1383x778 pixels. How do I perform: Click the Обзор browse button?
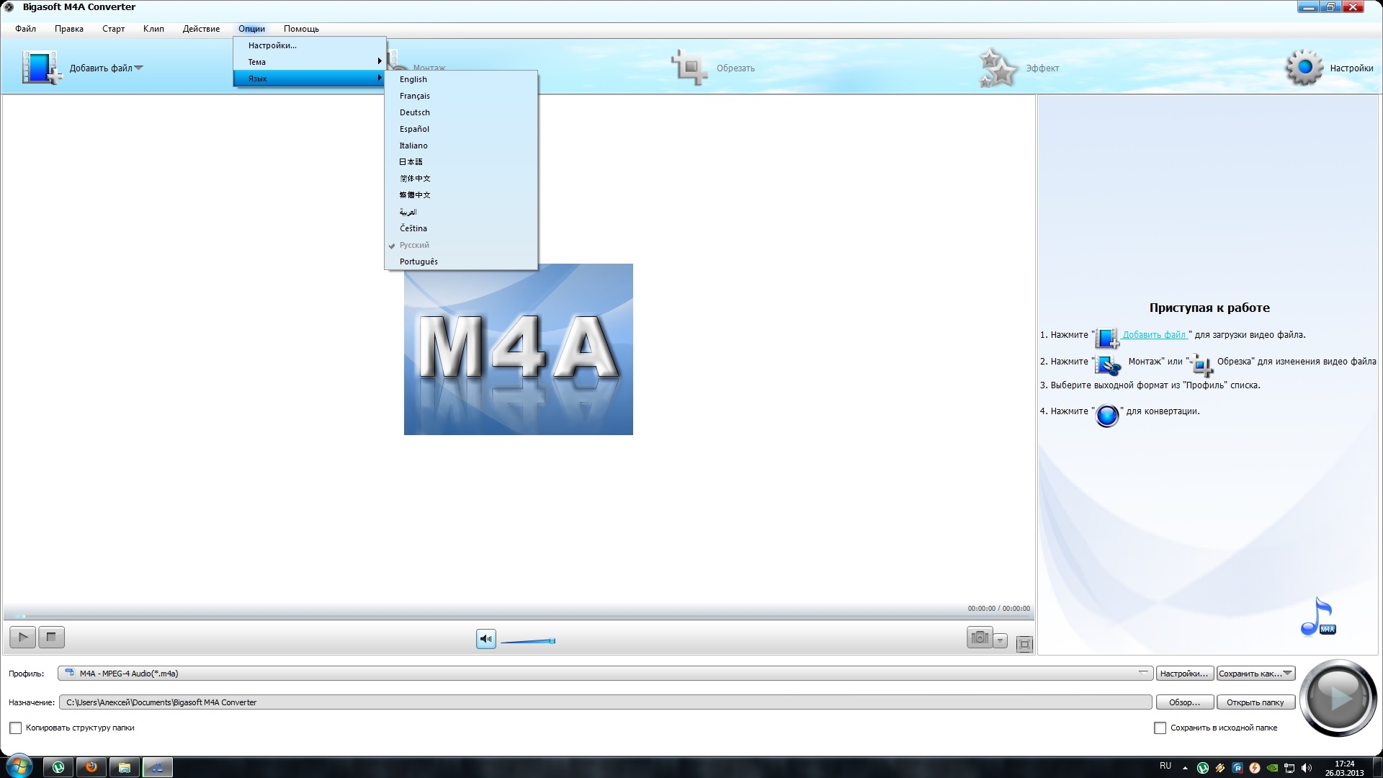tap(1184, 702)
